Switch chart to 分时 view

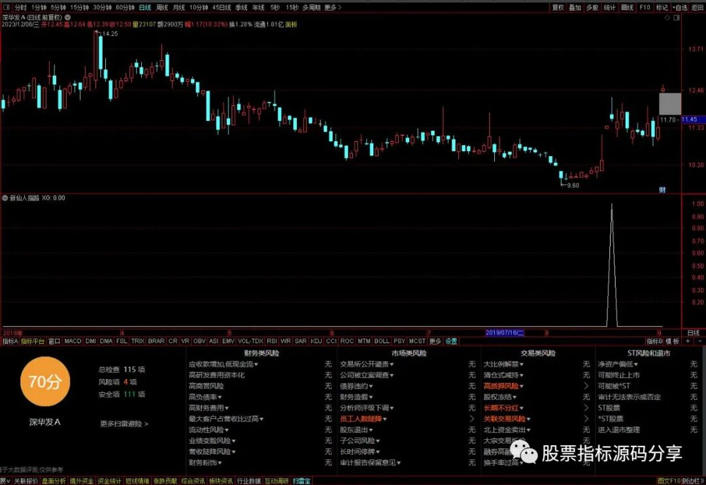click(20, 8)
